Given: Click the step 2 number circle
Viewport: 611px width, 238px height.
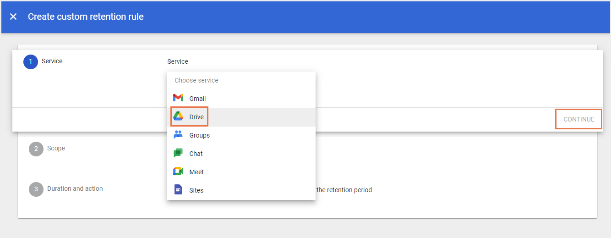Looking at the screenshot, I should 36,149.
